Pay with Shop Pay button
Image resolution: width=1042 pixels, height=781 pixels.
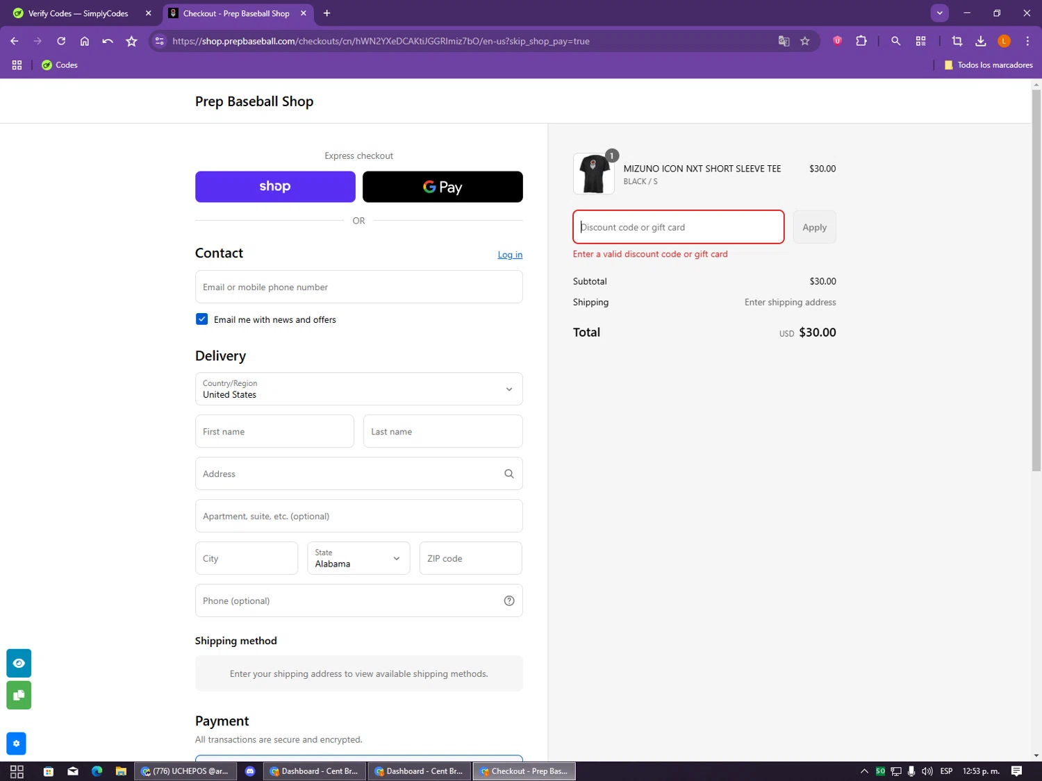click(275, 187)
